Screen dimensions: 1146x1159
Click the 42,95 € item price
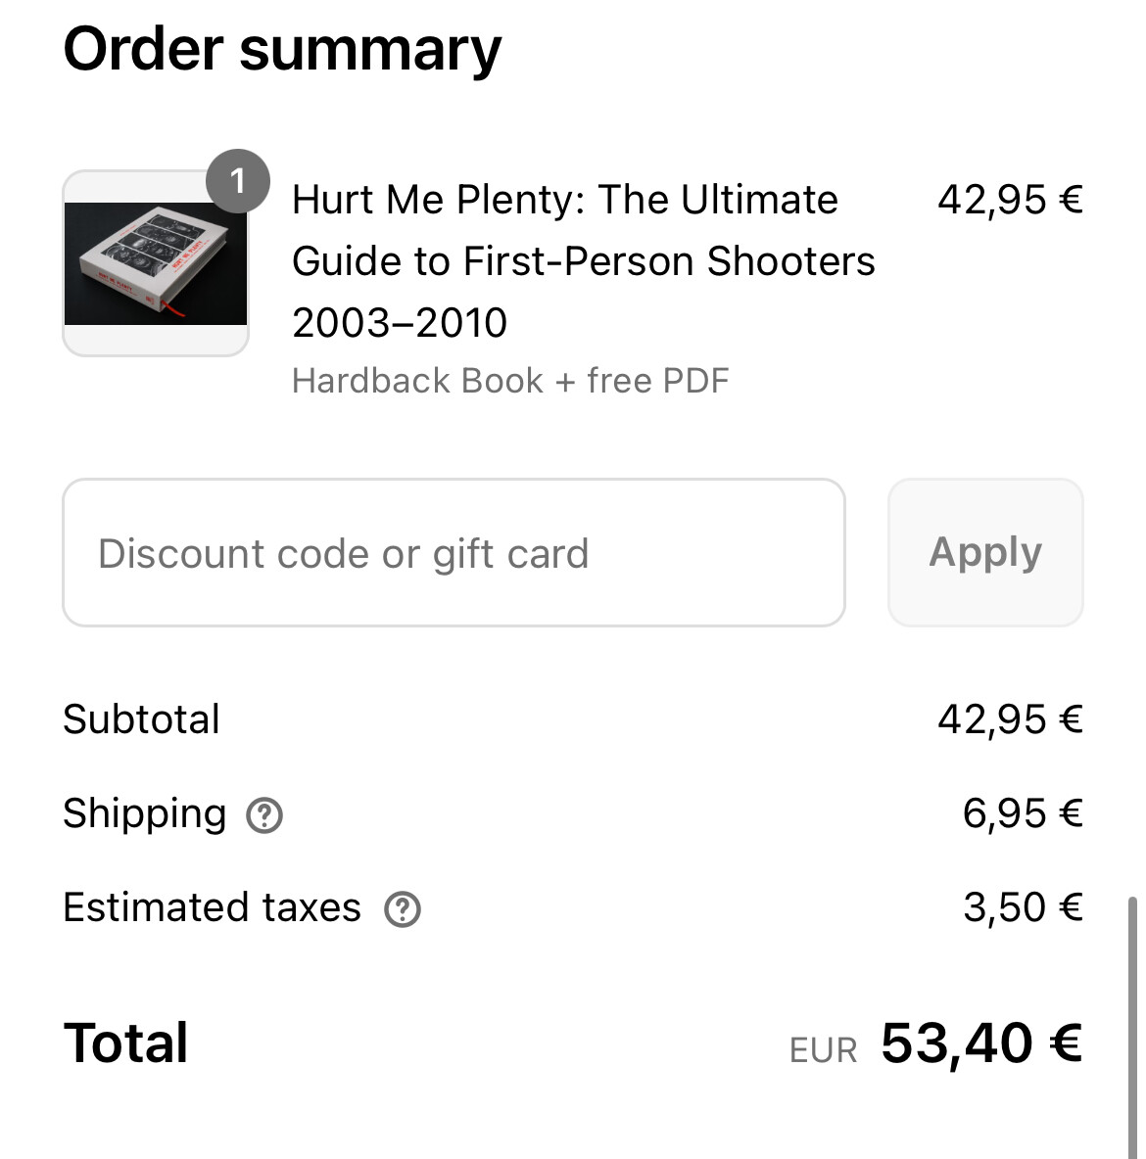(x=1010, y=201)
